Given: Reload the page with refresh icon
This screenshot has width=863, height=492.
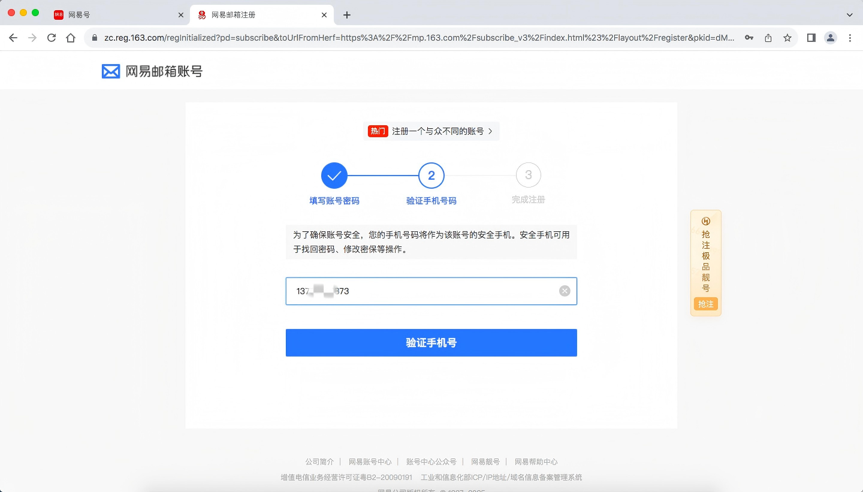Looking at the screenshot, I should (x=52, y=38).
